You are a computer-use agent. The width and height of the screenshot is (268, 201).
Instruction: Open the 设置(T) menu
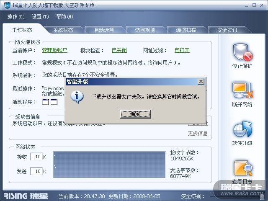click(x=40, y=17)
